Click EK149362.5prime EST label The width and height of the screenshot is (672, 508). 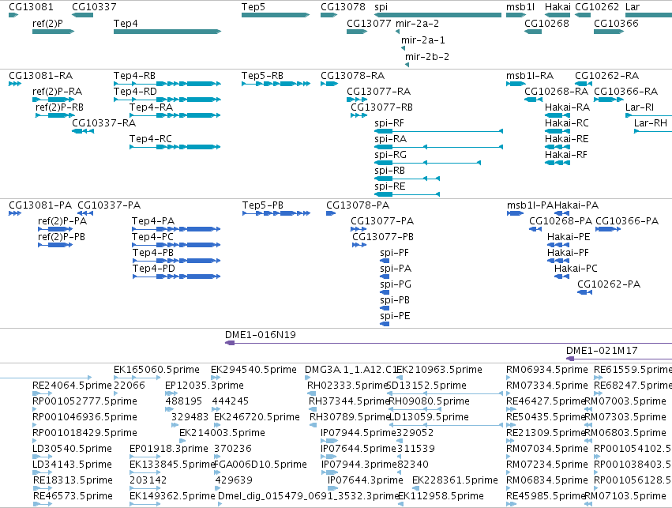[x=172, y=496]
